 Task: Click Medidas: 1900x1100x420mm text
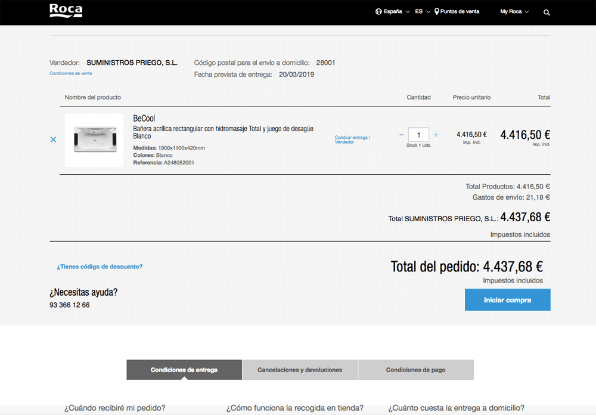[169, 148]
